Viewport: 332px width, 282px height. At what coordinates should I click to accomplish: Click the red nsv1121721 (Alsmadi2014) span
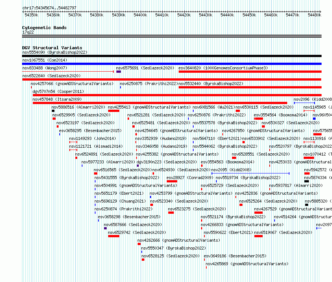coord(73,150)
